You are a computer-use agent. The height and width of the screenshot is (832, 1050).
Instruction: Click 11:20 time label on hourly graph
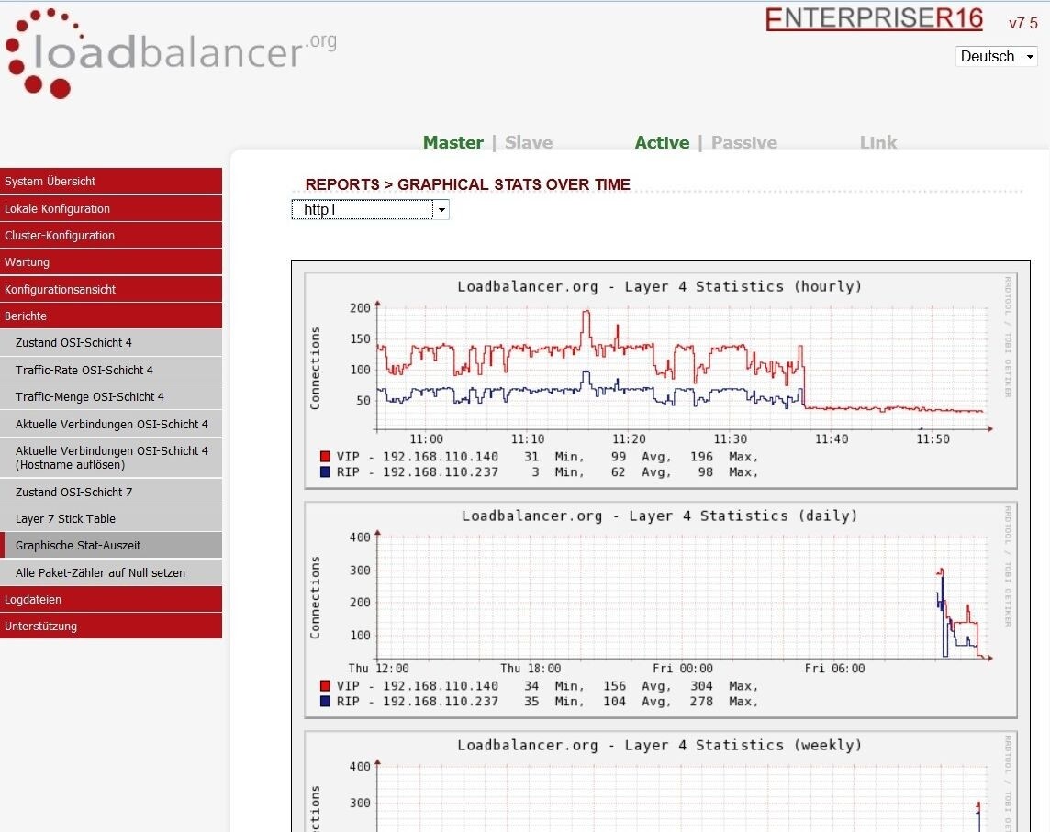click(x=629, y=439)
